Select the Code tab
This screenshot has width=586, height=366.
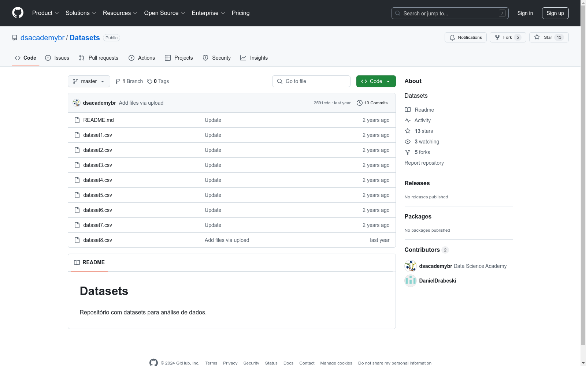(x=26, y=58)
